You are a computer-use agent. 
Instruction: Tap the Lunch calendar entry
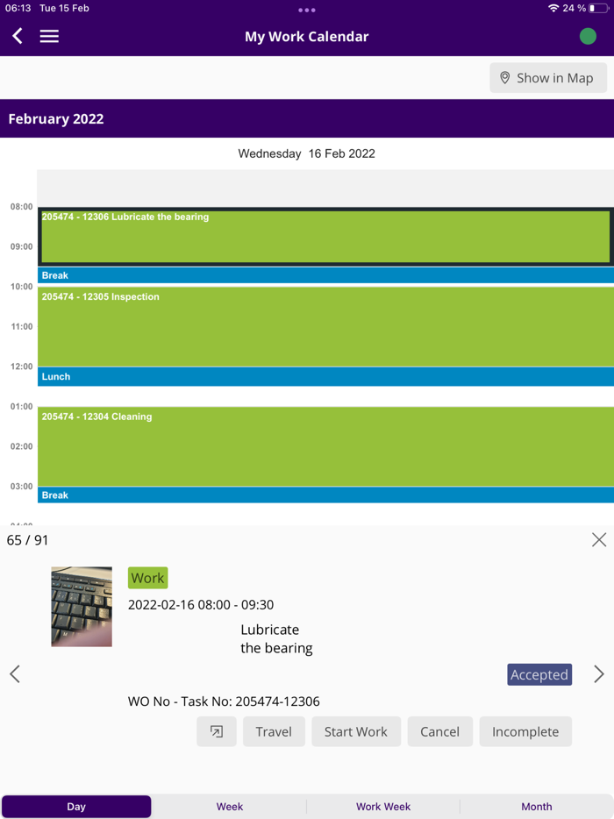tap(325, 376)
